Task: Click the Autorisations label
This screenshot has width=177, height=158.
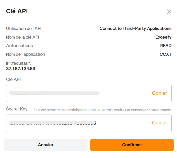Action: tap(19, 46)
